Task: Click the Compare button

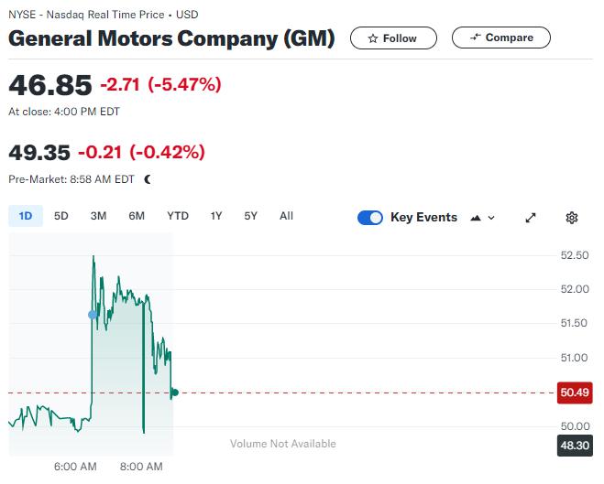Action: pyautogui.click(x=500, y=38)
